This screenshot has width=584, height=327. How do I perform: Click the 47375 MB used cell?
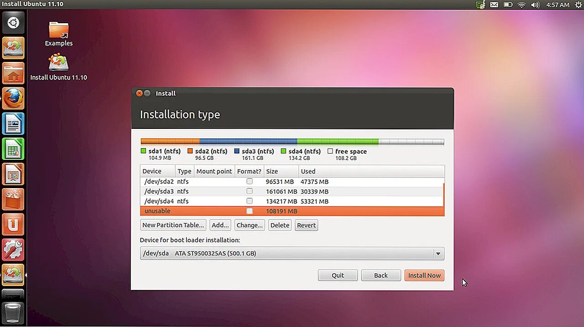coord(314,181)
